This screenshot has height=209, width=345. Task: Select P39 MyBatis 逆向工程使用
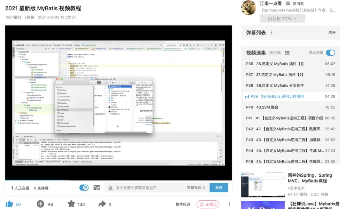(290, 96)
